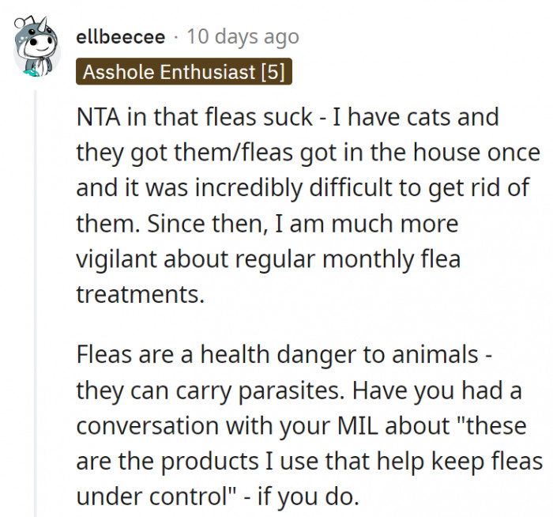Click the word "treatments." ending paragraph one

pos(140,294)
